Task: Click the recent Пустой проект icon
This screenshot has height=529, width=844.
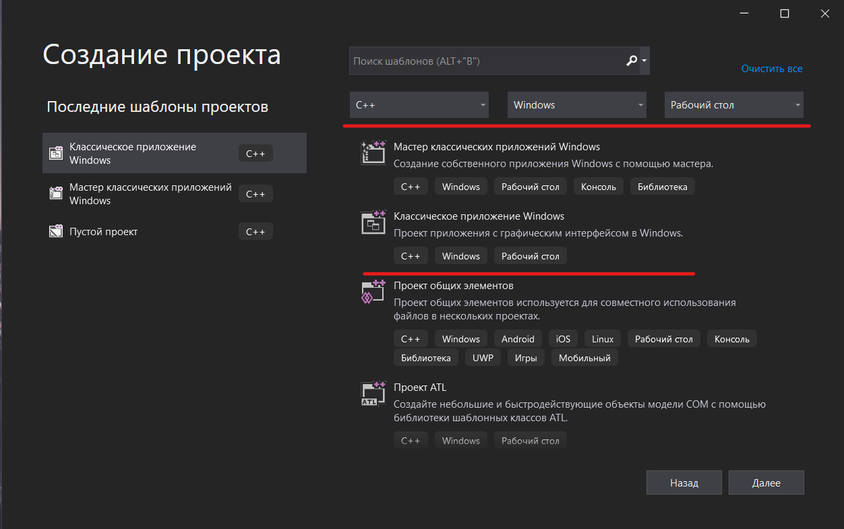Action: 56,231
